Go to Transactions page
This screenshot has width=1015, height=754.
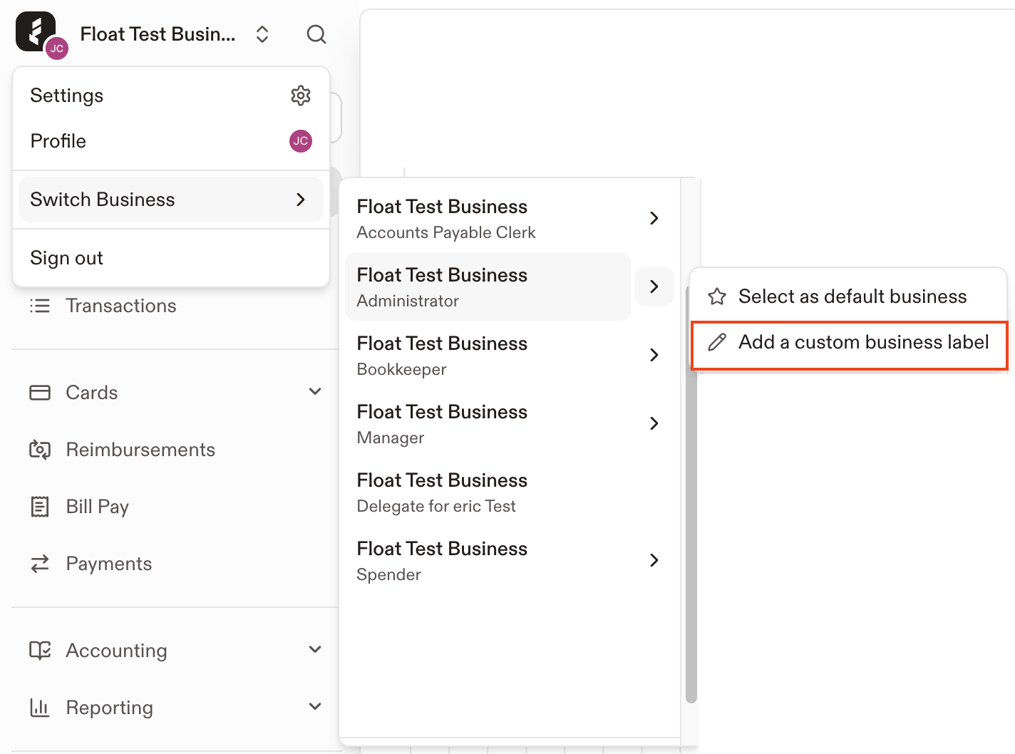[121, 306]
